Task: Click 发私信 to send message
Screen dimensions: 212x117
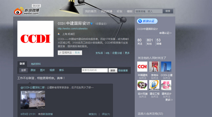Action: pos(99,53)
